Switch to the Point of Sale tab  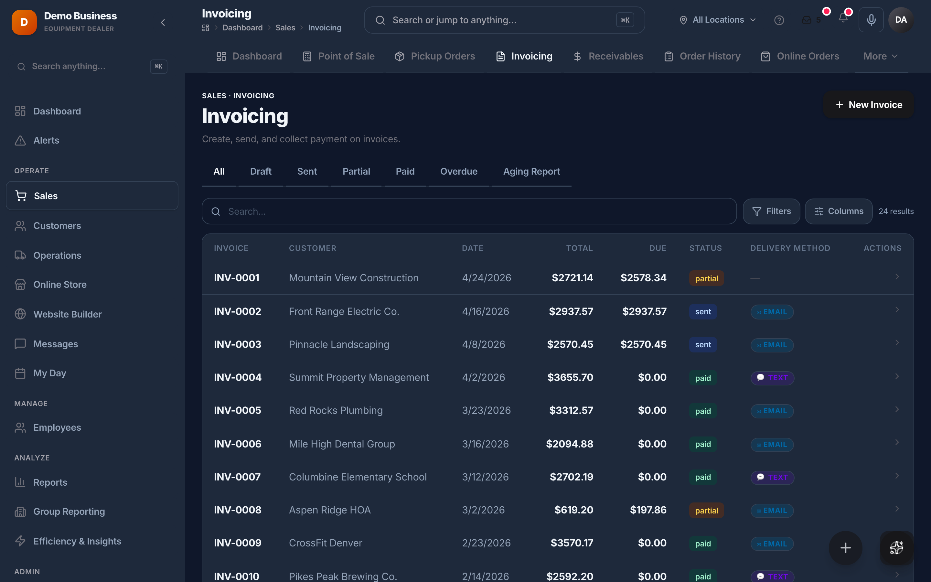(338, 56)
